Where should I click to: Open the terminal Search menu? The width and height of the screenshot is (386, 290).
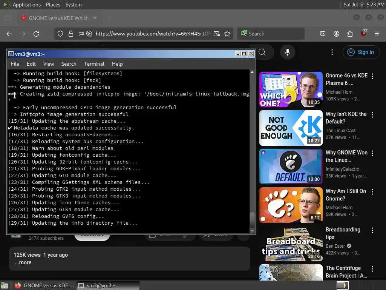pyautogui.click(x=69, y=64)
